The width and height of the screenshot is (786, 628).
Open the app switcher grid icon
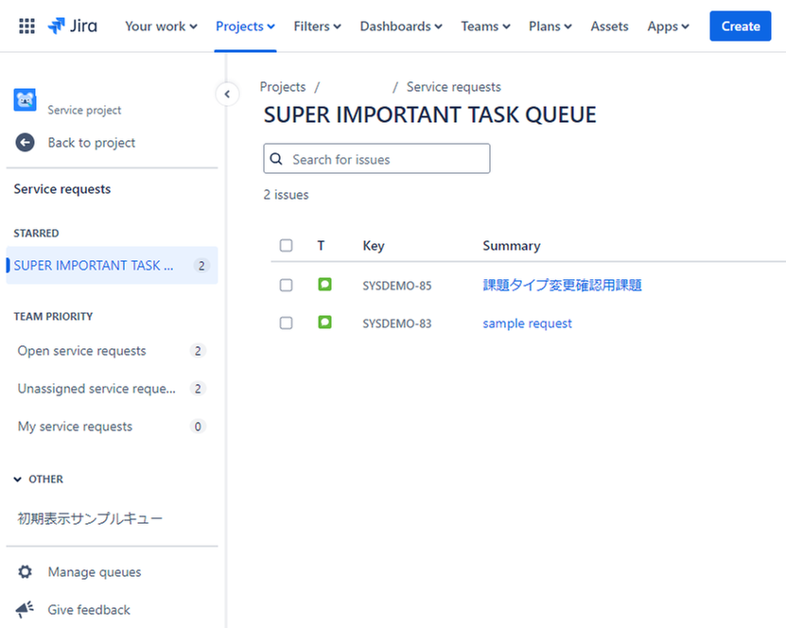26,26
